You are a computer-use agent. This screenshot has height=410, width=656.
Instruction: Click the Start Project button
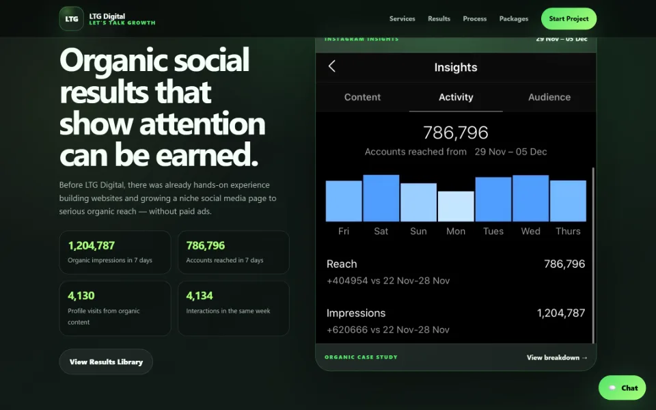tap(569, 19)
